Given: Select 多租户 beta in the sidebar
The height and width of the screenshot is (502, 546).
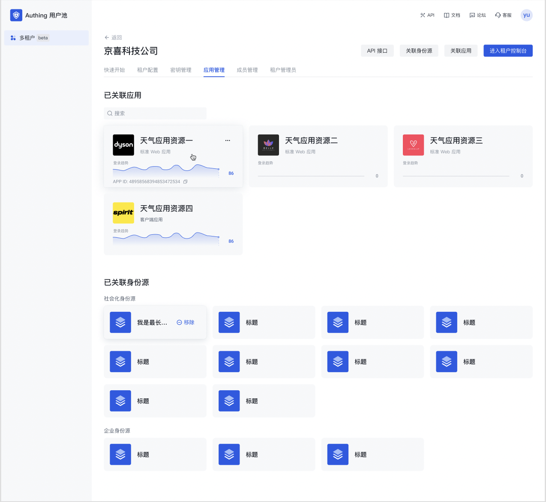Looking at the screenshot, I should [46, 38].
